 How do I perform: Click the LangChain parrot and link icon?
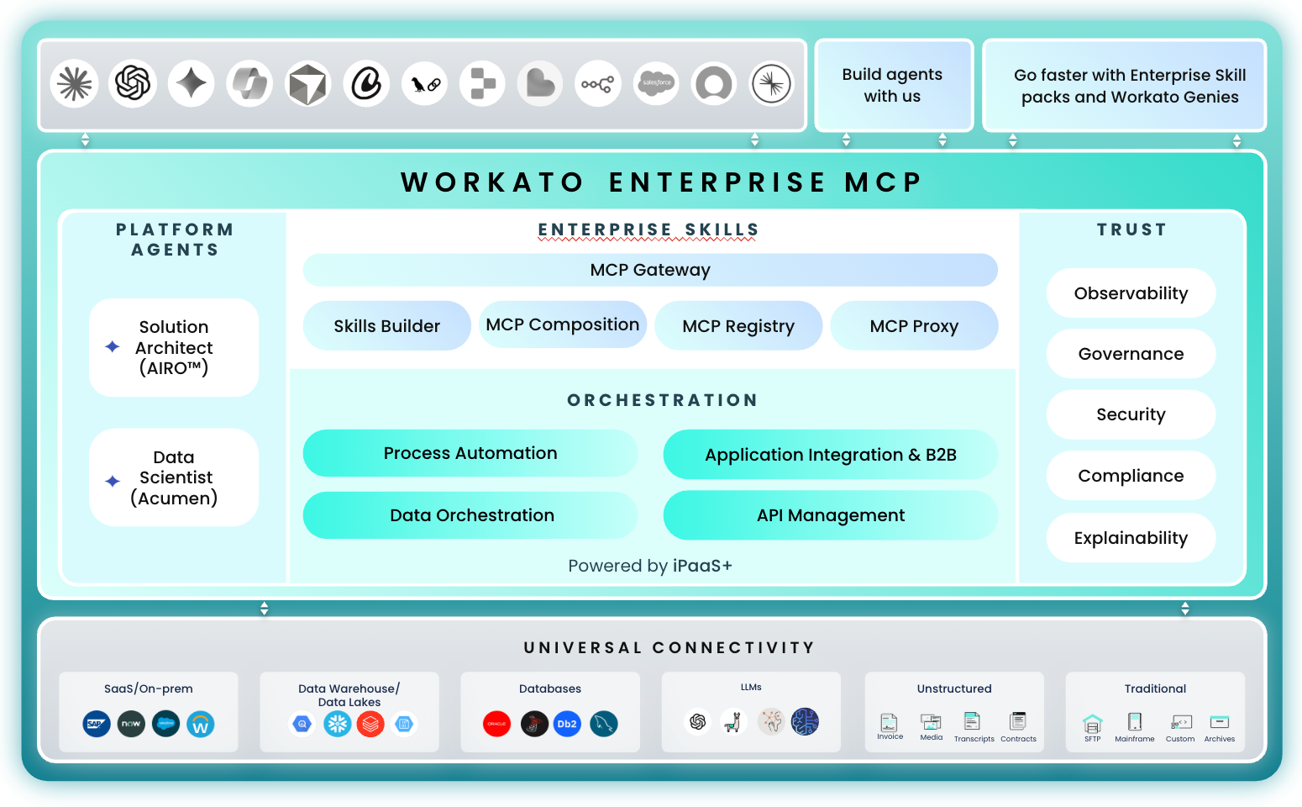coord(425,84)
